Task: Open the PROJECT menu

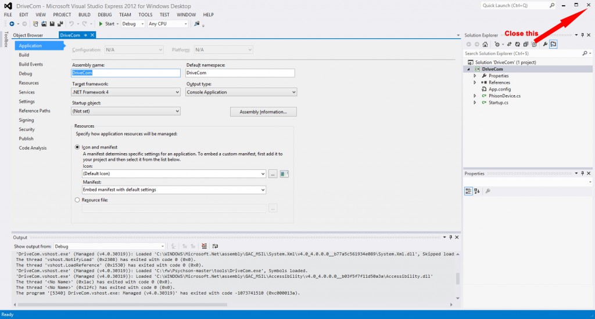Action: tap(62, 14)
